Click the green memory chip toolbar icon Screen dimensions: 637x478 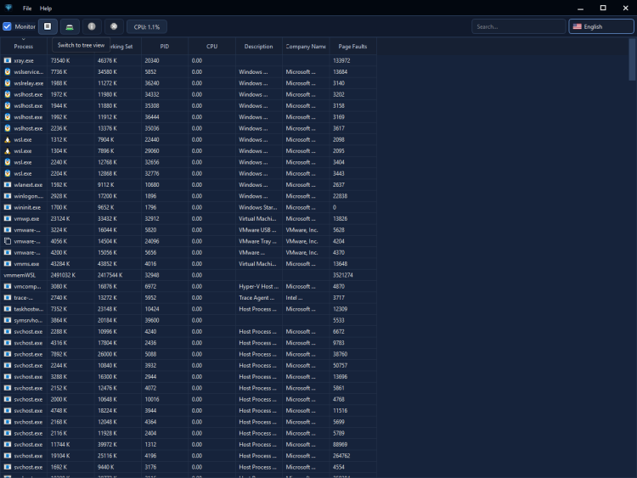(70, 27)
